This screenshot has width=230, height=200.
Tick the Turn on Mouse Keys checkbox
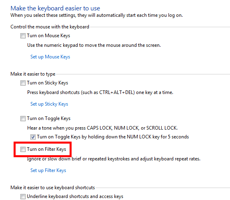tap(23, 36)
